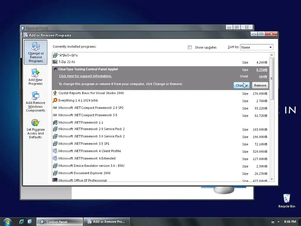
Task: Launch Internet Explorer from the quick launch
Action: click(21, 222)
